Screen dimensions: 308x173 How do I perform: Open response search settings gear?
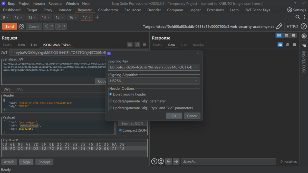[161, 161]
